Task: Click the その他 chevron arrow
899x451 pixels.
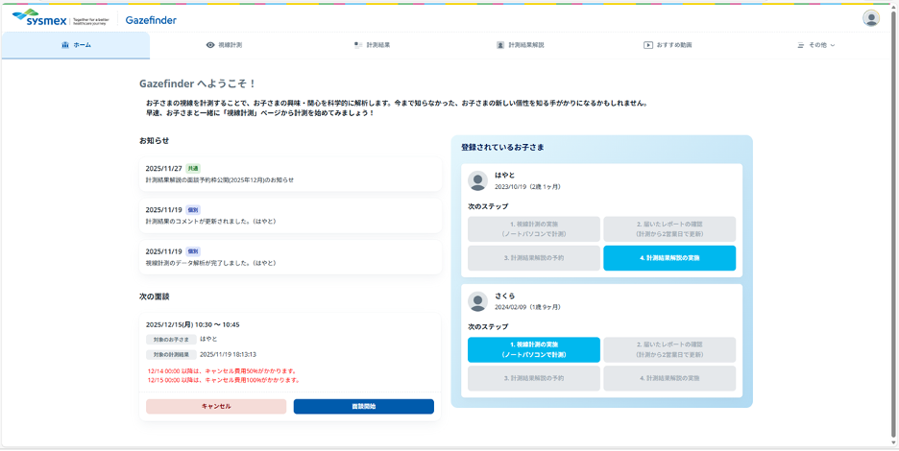Action: pos(833,45)
